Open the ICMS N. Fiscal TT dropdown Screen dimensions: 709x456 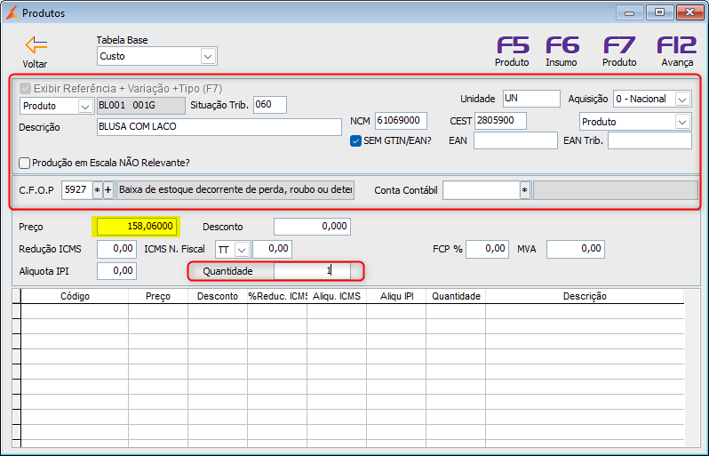243,249
